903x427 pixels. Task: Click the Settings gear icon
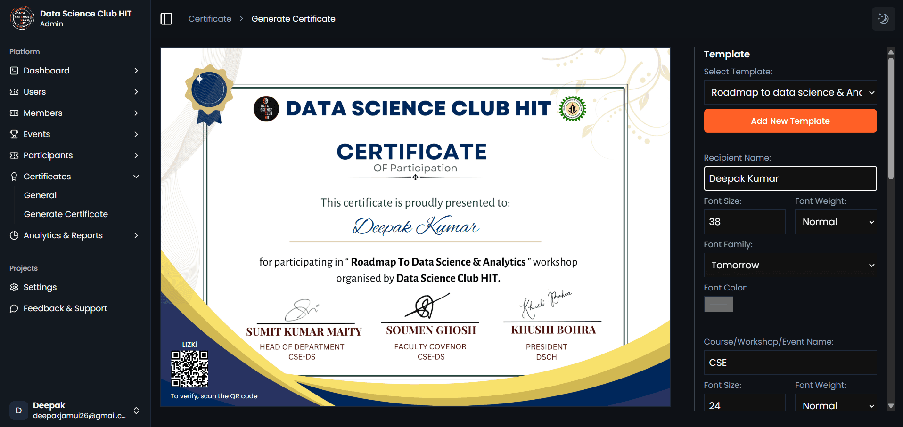pyautogui.click(x=15, y=287)
